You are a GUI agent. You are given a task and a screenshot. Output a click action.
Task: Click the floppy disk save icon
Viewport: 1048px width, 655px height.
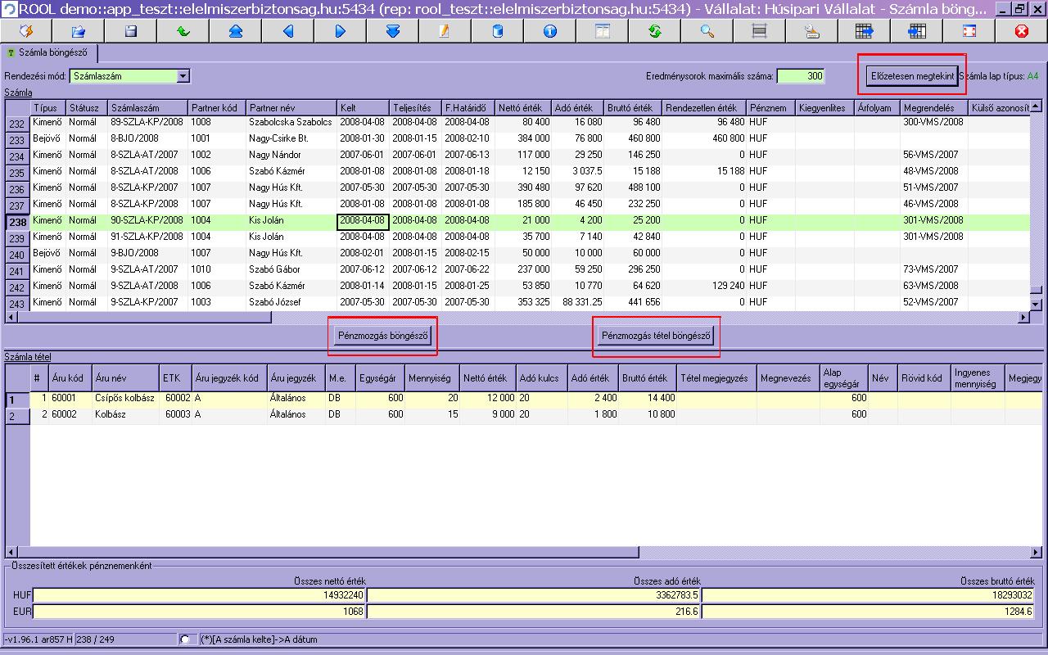[130, 31]
